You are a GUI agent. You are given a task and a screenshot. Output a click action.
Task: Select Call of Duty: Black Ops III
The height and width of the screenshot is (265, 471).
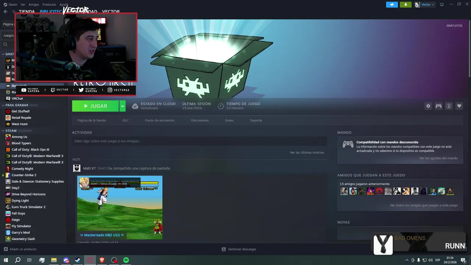(x=30, y=150)
